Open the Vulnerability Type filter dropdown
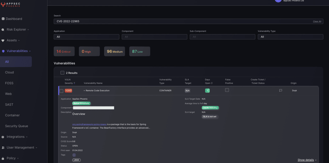 click(x=290, y=37)
